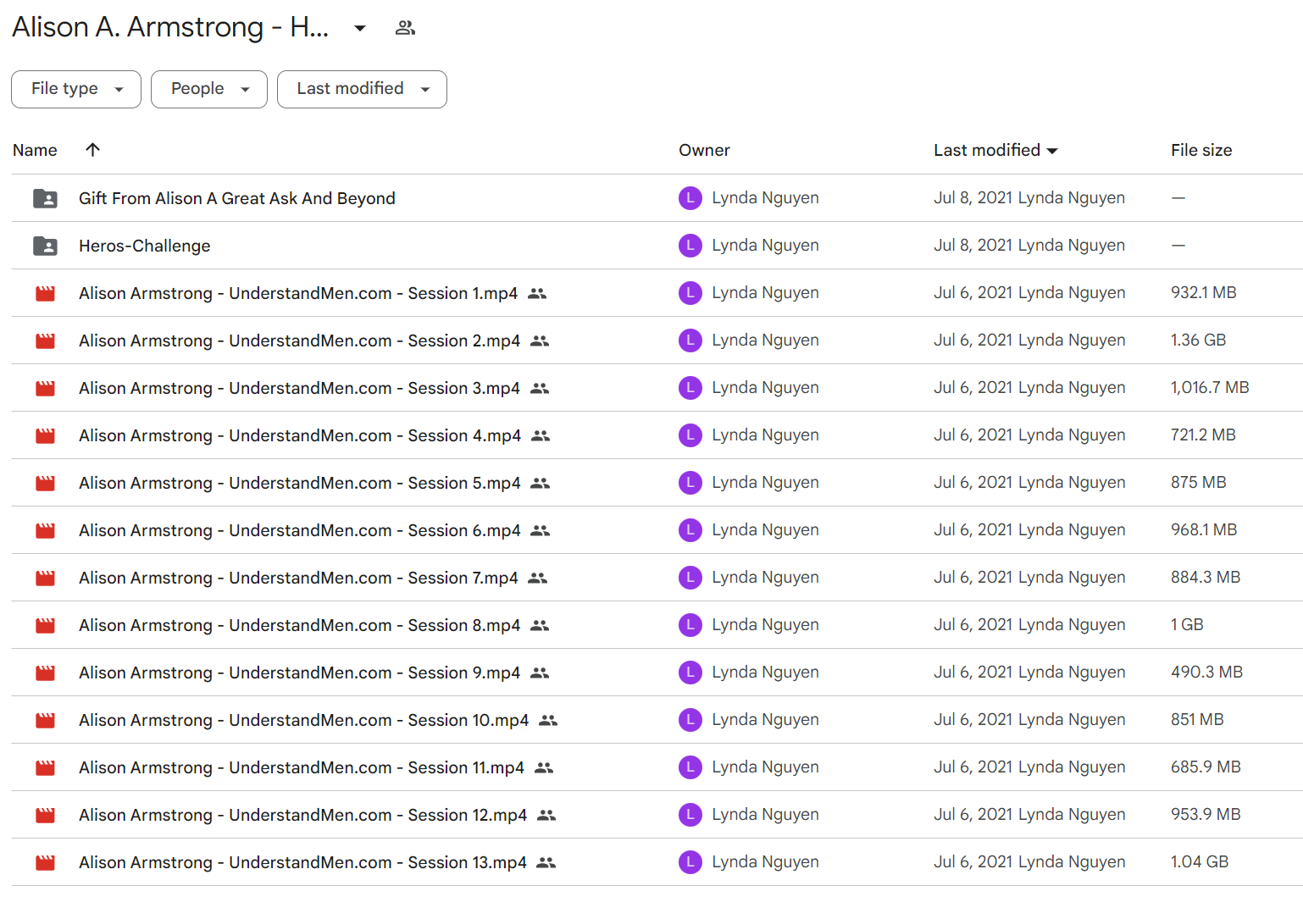
Task: Sort by Name column header
Action: click(35, 150)
